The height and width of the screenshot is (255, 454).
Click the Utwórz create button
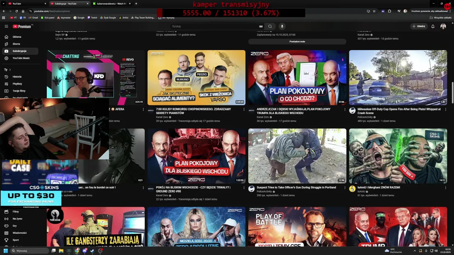coord(419,26)
